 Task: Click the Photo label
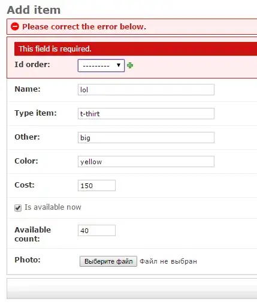tap(28, 259)
